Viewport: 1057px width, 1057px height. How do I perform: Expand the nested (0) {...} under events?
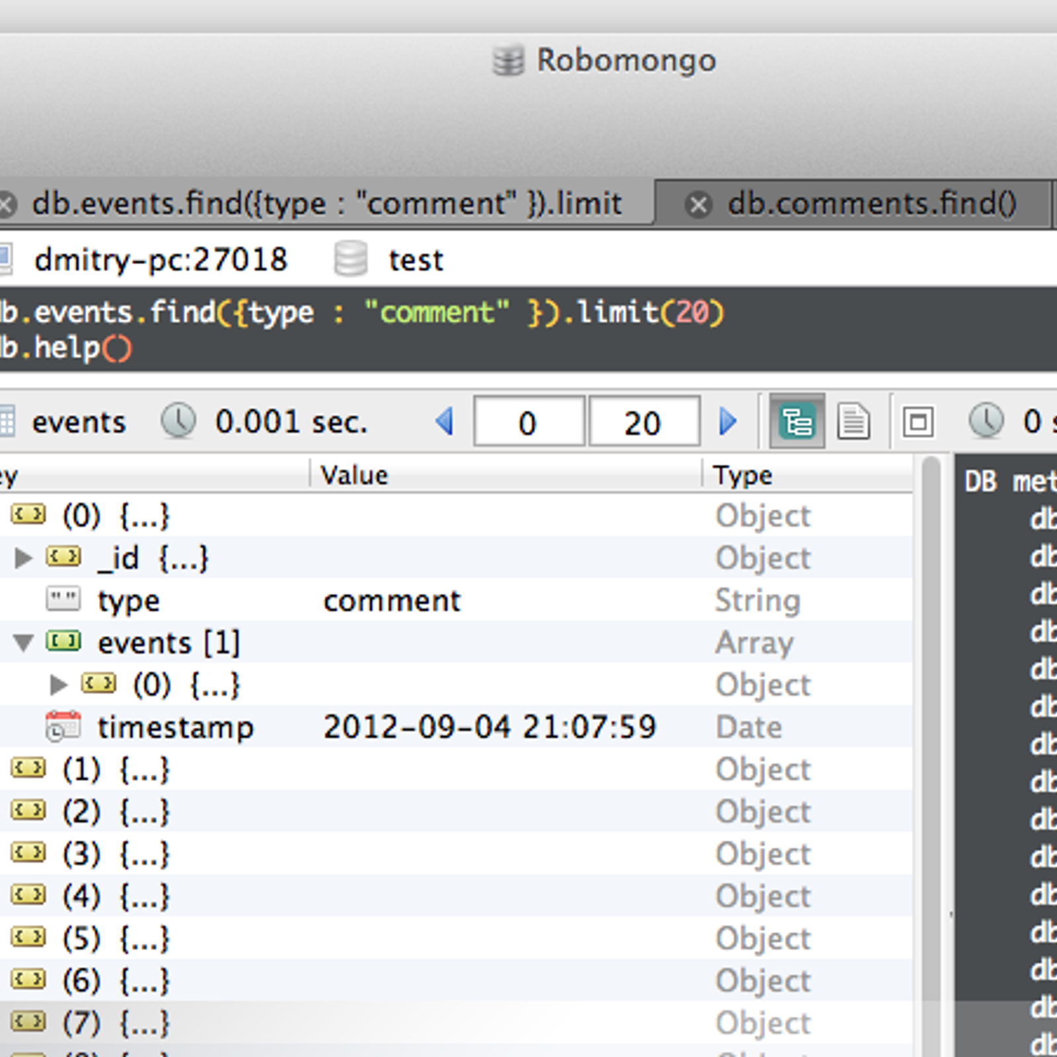click(x=59, y=684)
